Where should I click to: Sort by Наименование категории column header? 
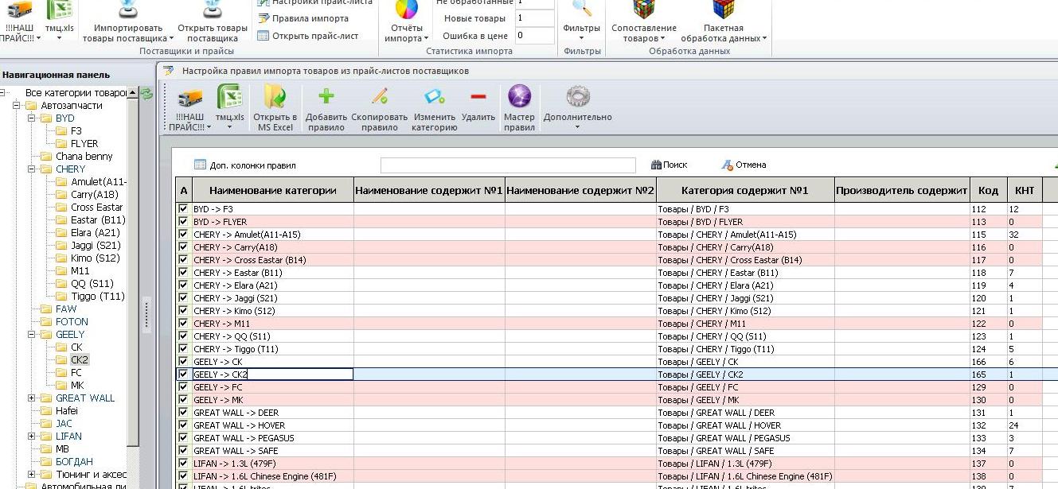pos(273,190)
